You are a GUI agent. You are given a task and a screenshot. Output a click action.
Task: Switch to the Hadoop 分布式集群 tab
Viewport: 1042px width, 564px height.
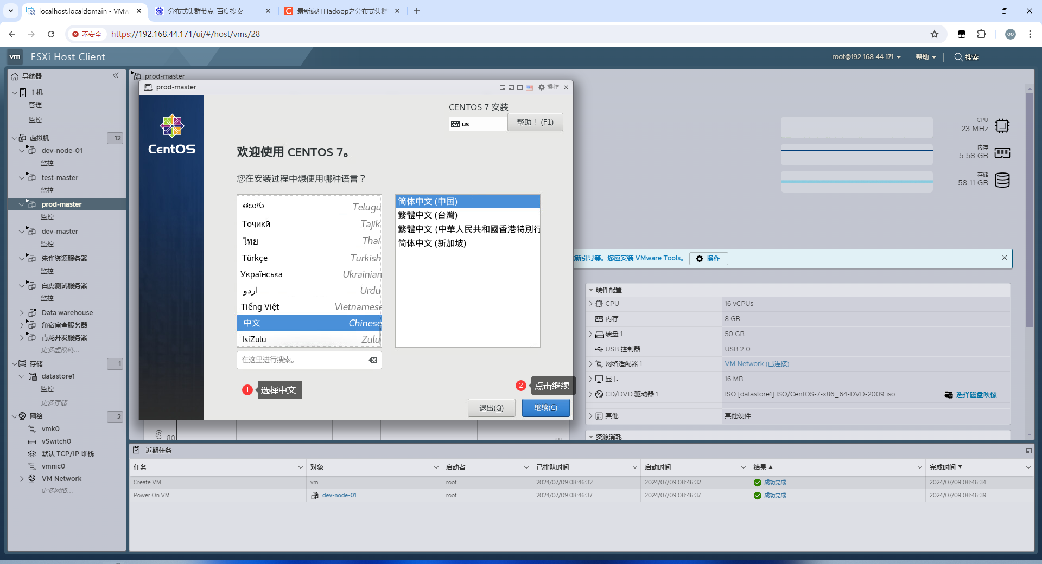342,11
